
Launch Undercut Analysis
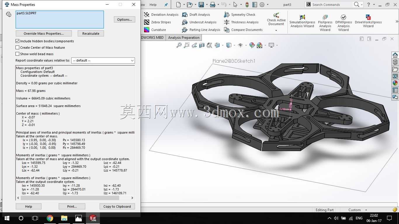[199, 22]
